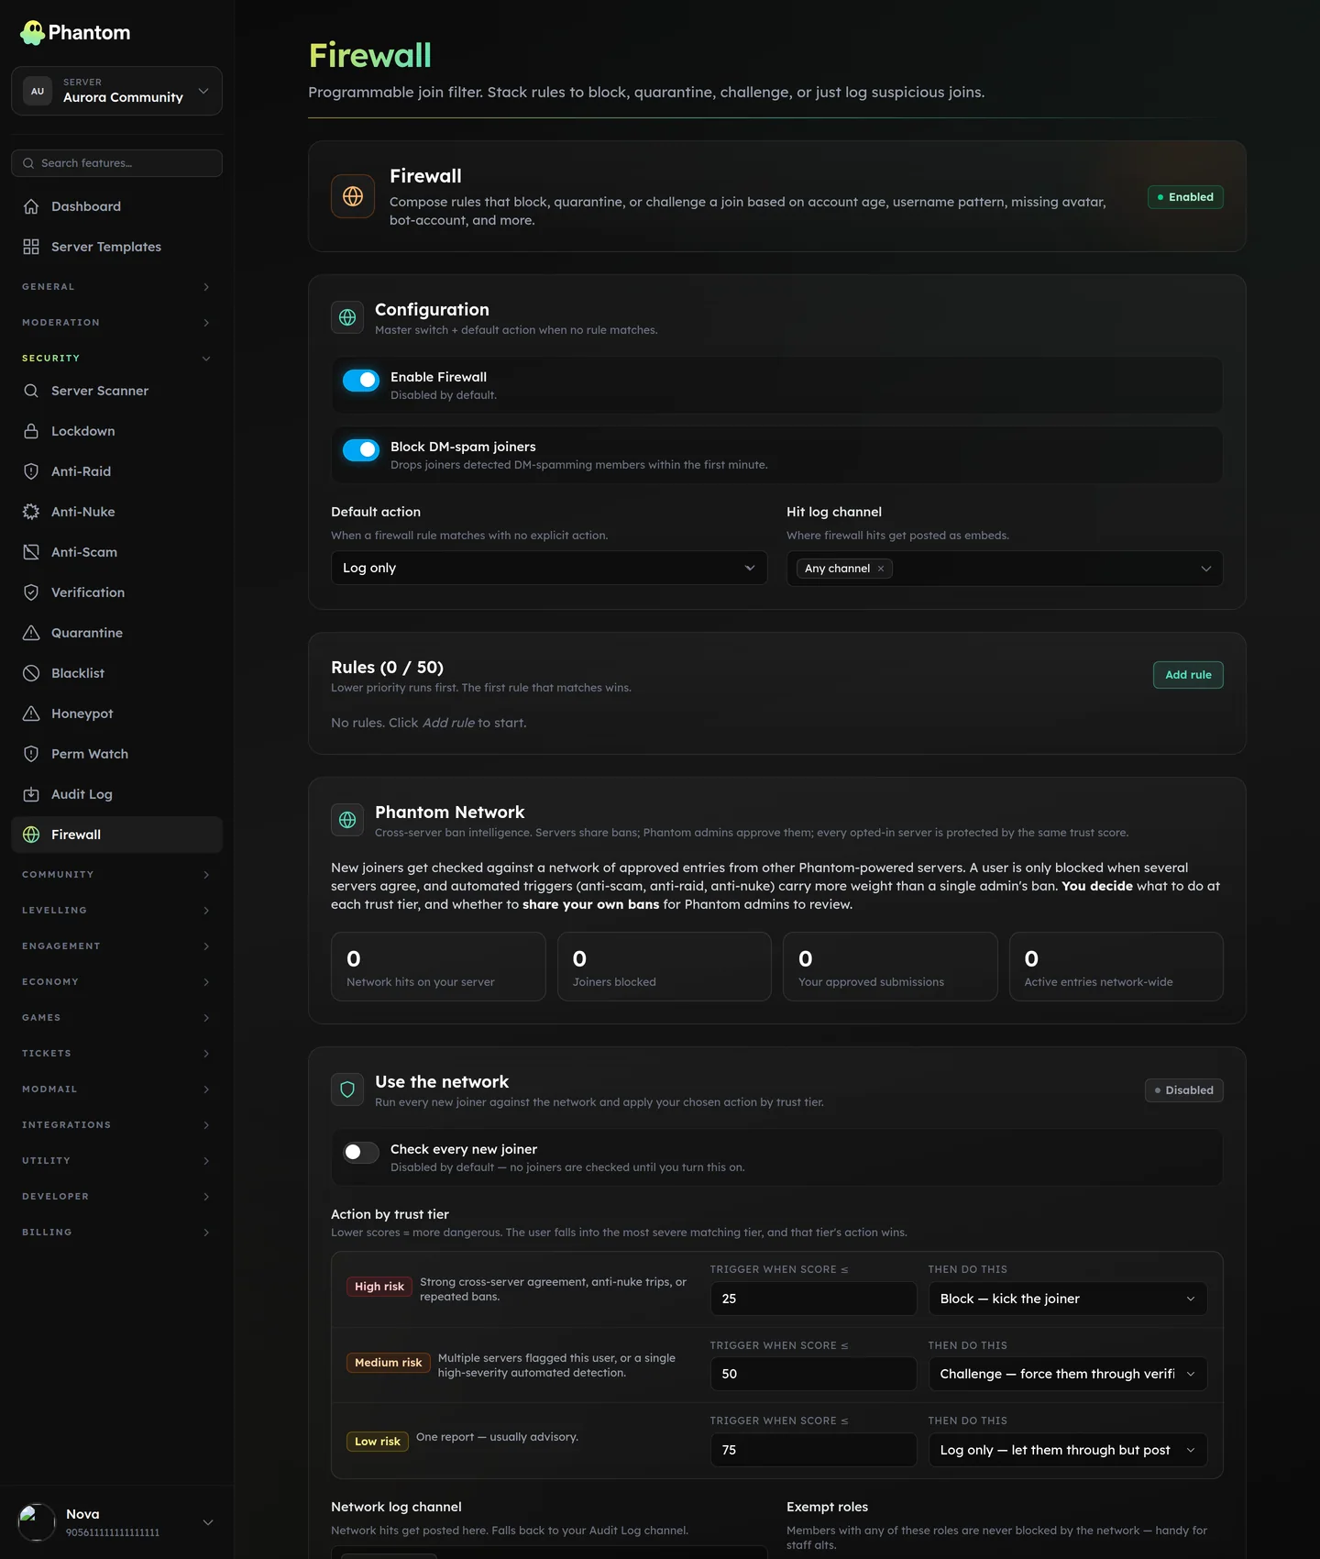
Task: Expand the Utility sidebar section
Action: pos(116,1161)
